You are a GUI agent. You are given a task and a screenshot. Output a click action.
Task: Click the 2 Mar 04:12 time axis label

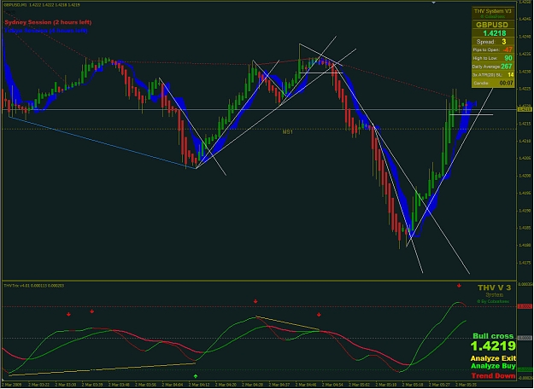200,385
